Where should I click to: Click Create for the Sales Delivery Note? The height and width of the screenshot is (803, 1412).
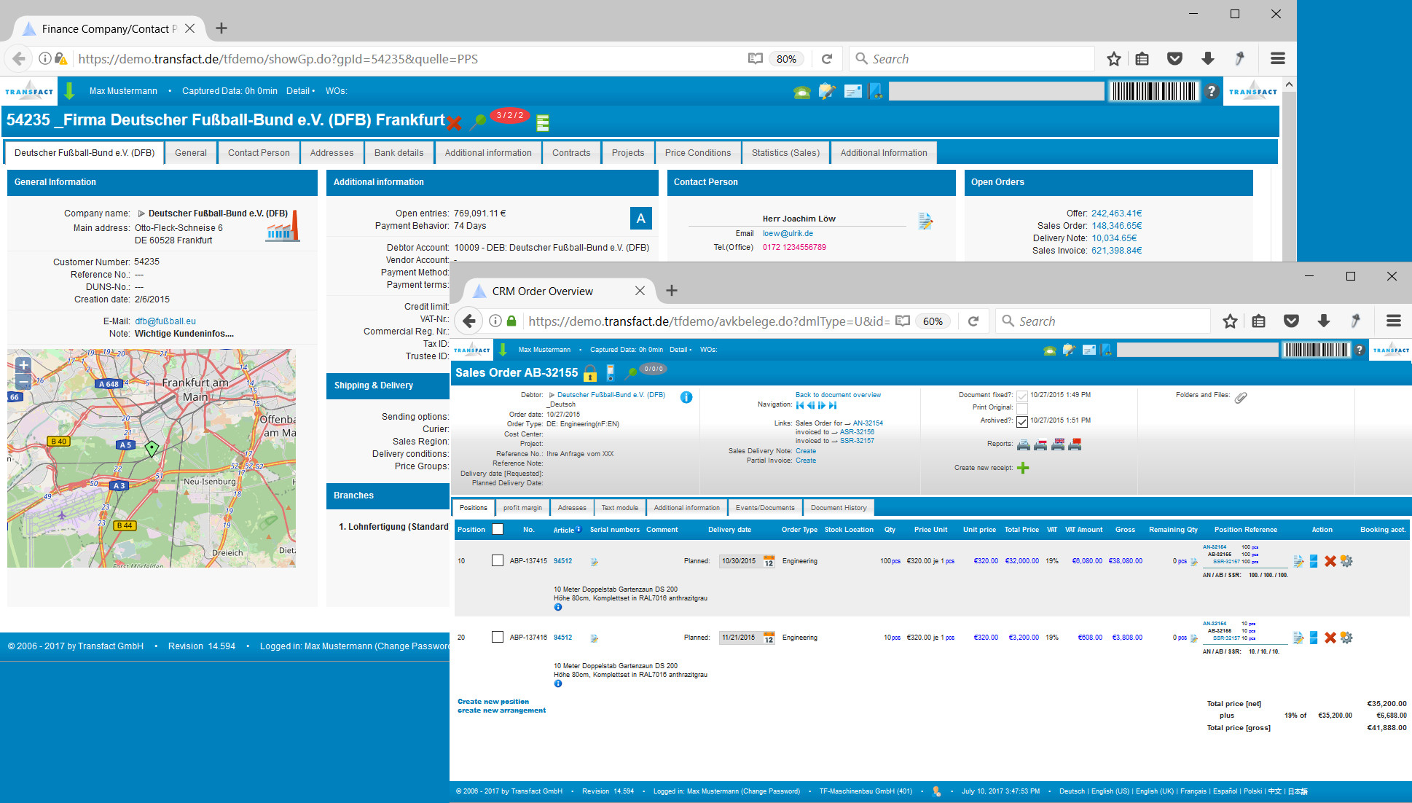(806, 451)
